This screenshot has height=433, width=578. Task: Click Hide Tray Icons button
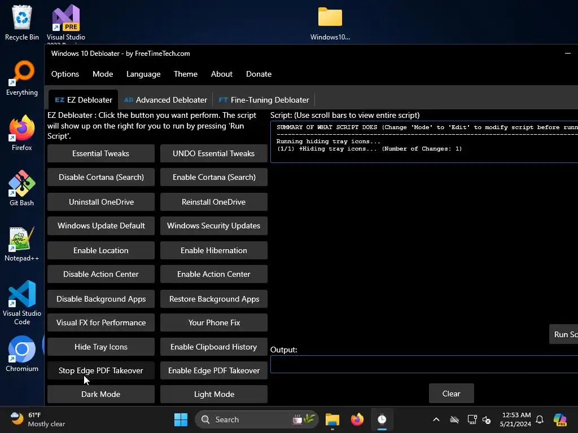100,347
